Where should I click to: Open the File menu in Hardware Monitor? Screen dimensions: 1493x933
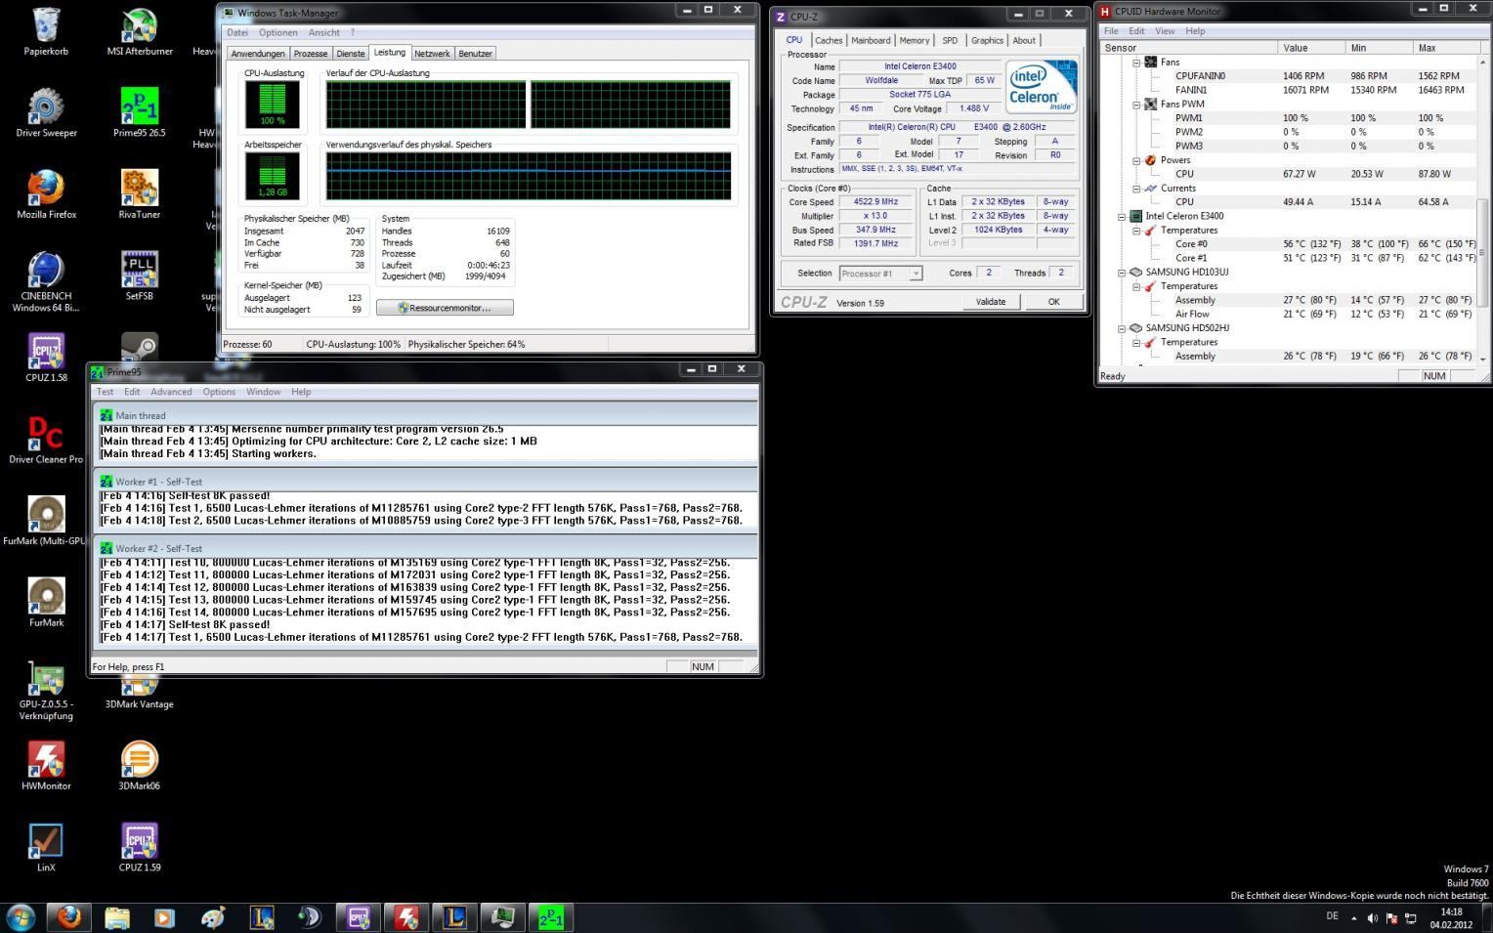1111,31
